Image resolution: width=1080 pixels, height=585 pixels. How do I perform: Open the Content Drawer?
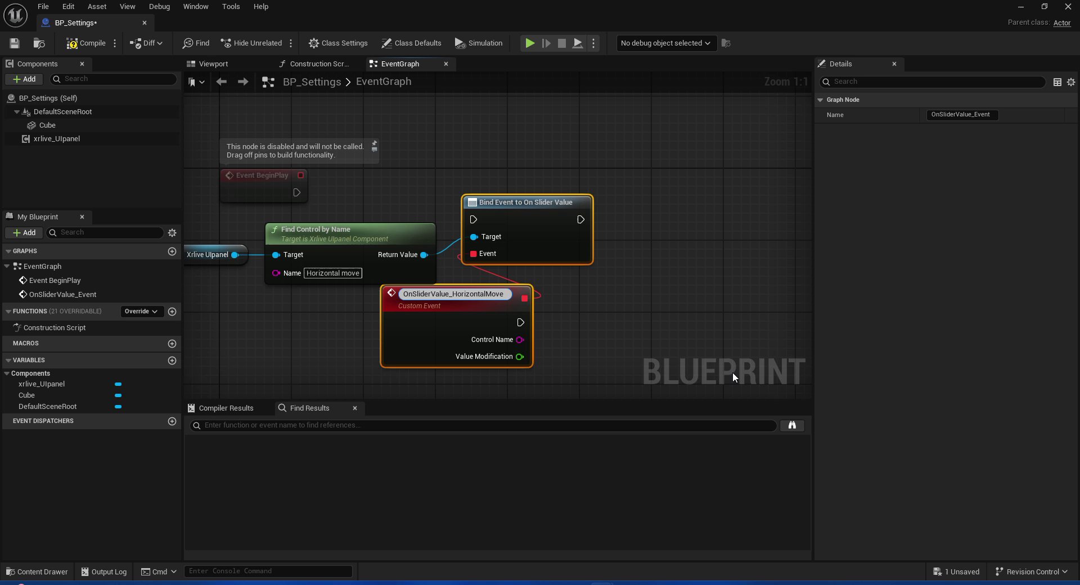click(x=37, y=572)
